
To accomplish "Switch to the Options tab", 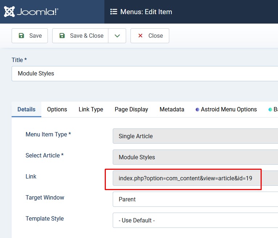I will pos(57,109).
